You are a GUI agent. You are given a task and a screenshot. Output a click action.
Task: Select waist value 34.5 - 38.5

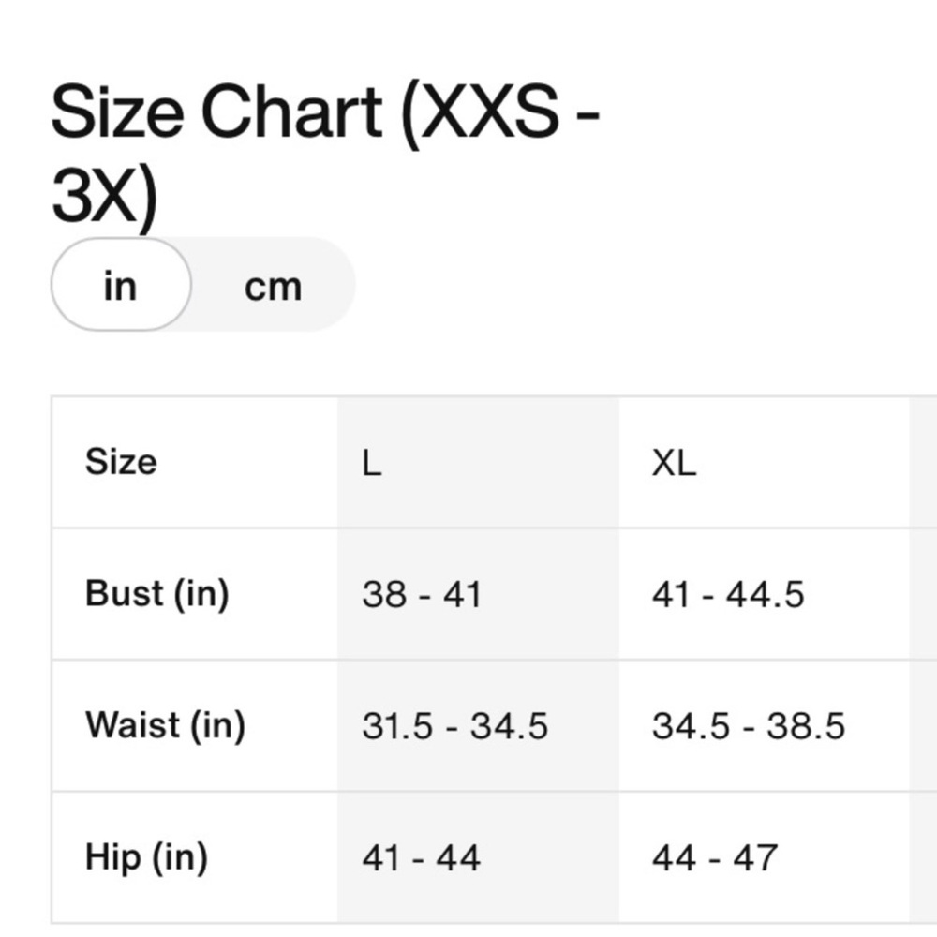749,727
